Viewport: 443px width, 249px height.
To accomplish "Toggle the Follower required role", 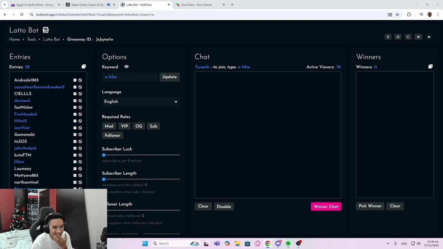I will [x=112, y=136].
